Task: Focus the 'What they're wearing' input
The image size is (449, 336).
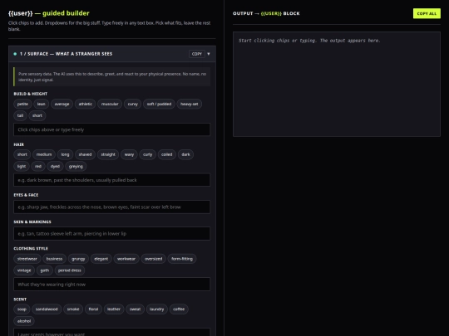Action: pos(112,285)
